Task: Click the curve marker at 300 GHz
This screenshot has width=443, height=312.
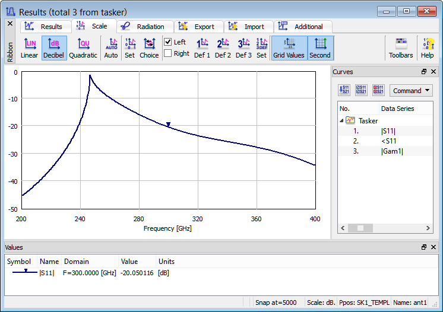Action: [x=169, y=125]
